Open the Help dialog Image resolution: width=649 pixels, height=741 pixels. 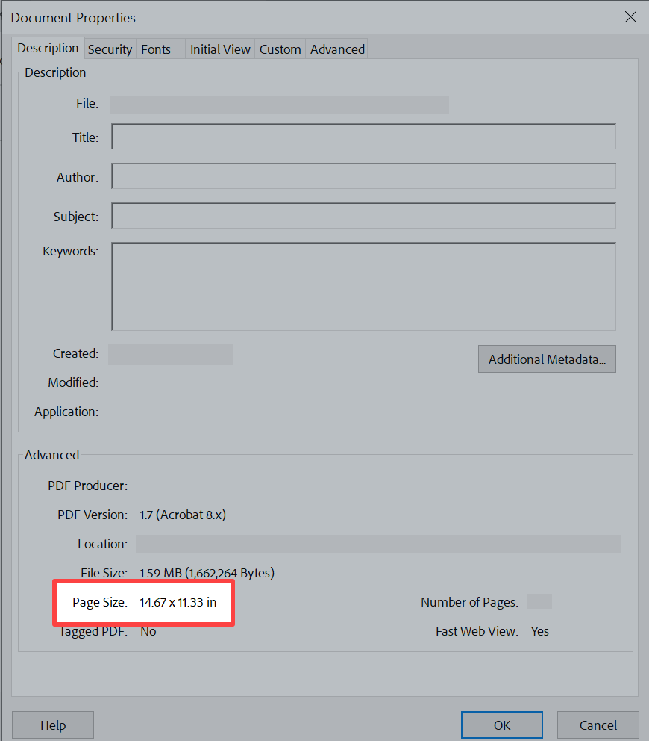52,725
